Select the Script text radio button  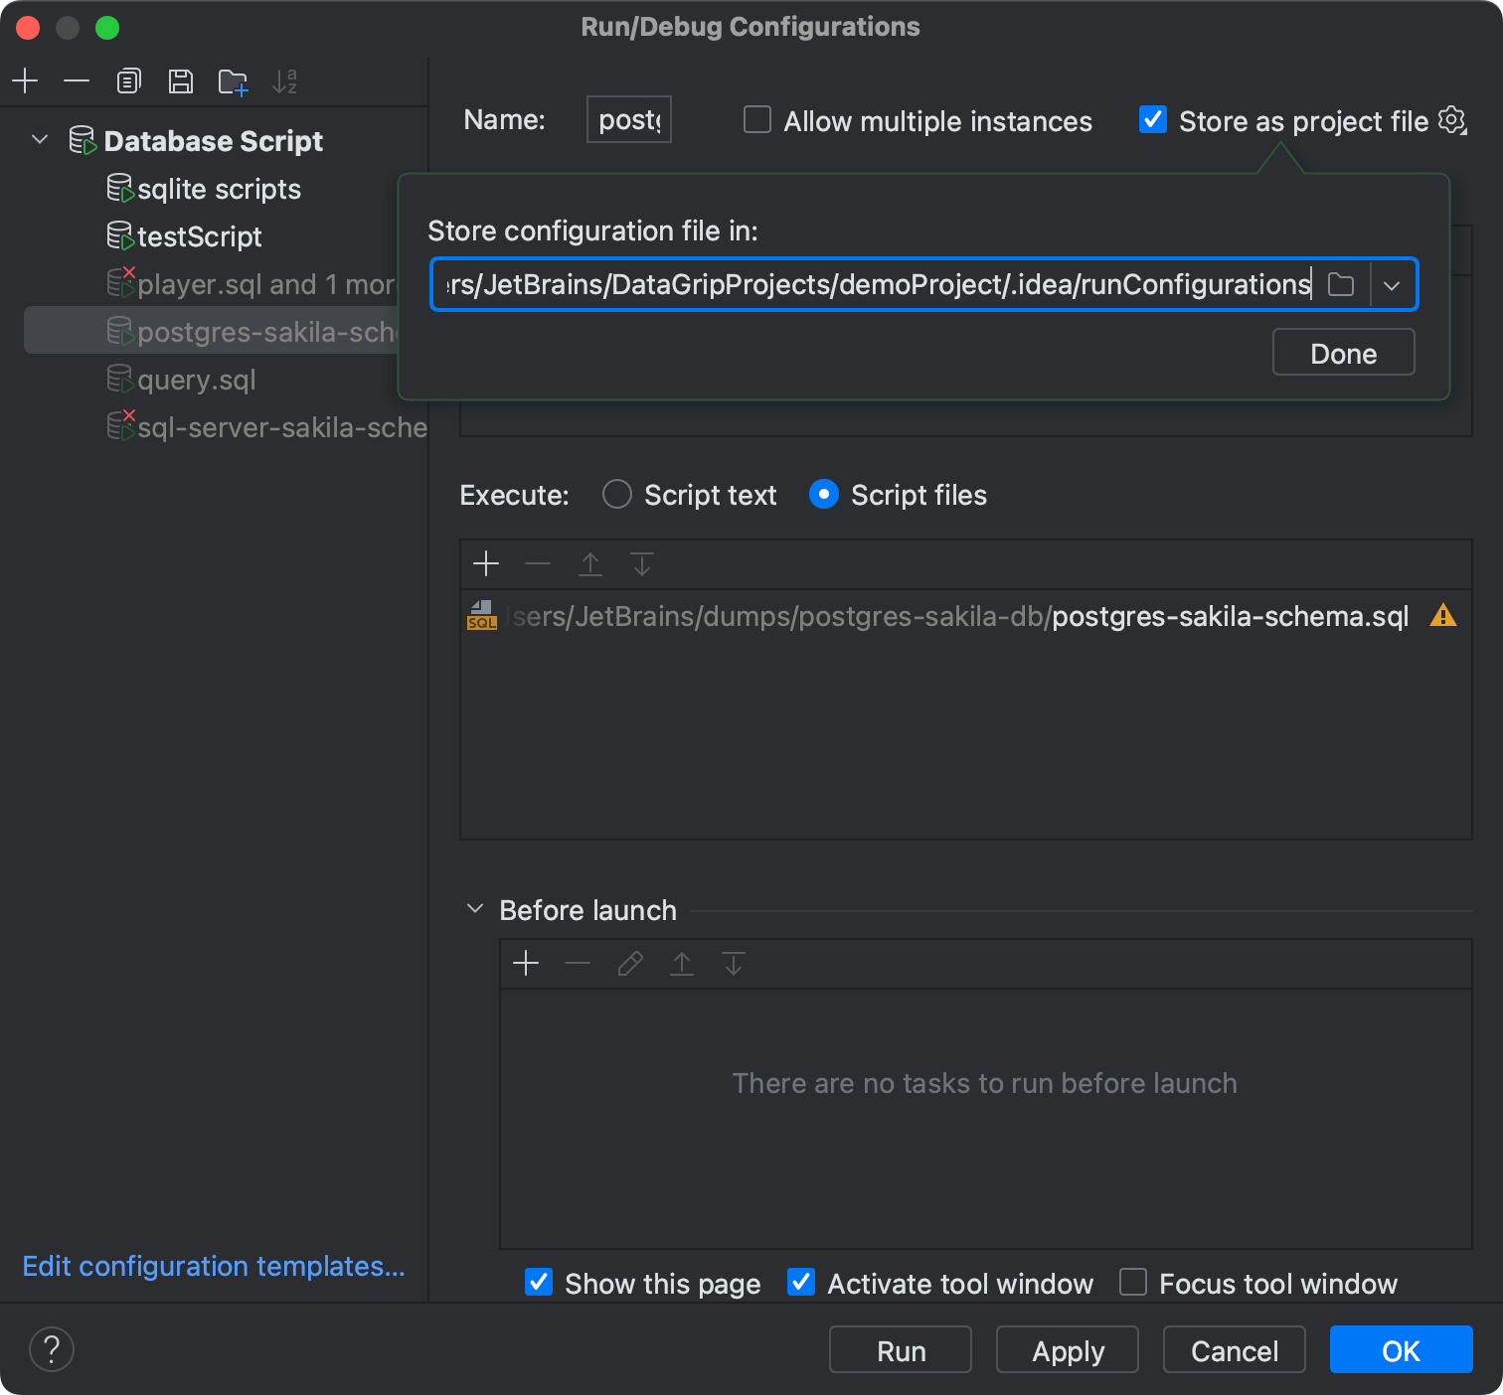[x=616, y=494]
